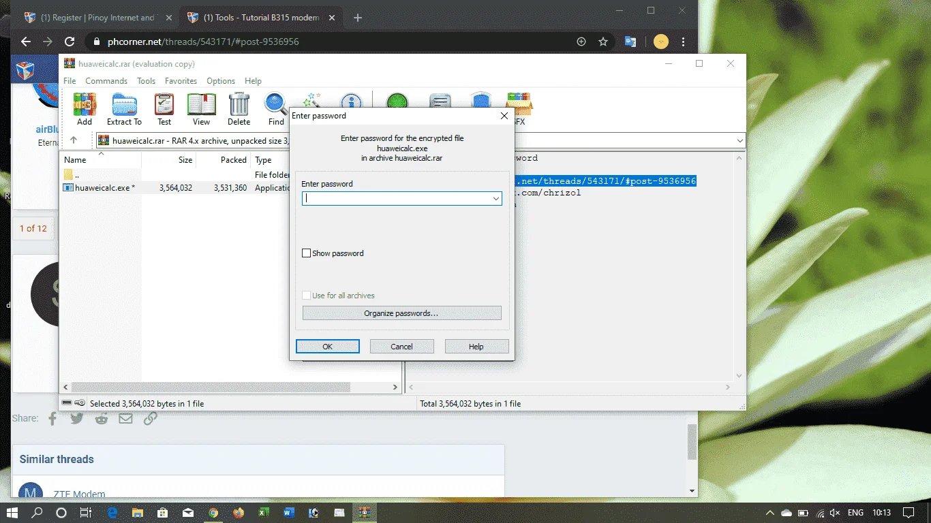This screenshot has height=523, width=931.
Task: Click the Comment toolbar icon in WinRAR
Action: [x=440, y=101]
